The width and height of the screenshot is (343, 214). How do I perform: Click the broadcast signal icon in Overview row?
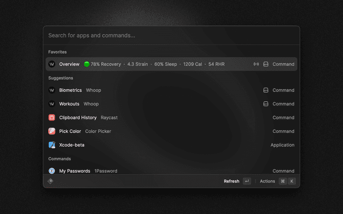256,64
